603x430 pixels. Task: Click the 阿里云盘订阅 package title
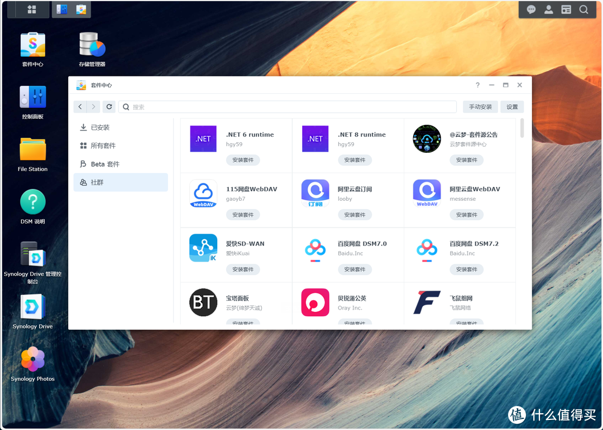(355, 189)
